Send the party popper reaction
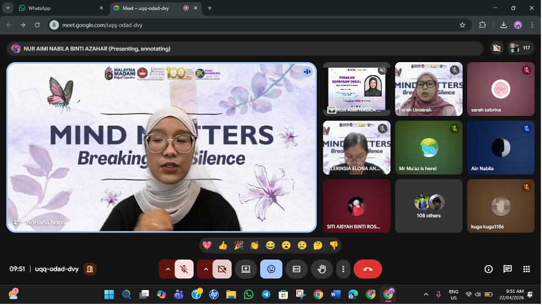Screen dimensions: 542x305 239,245
